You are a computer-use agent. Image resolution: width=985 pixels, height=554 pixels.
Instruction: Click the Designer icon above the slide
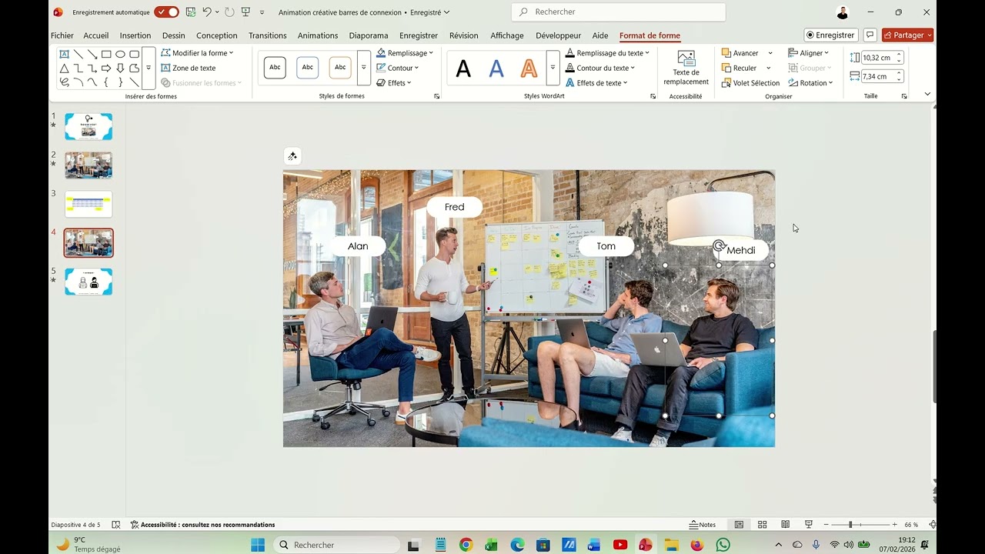292,156
